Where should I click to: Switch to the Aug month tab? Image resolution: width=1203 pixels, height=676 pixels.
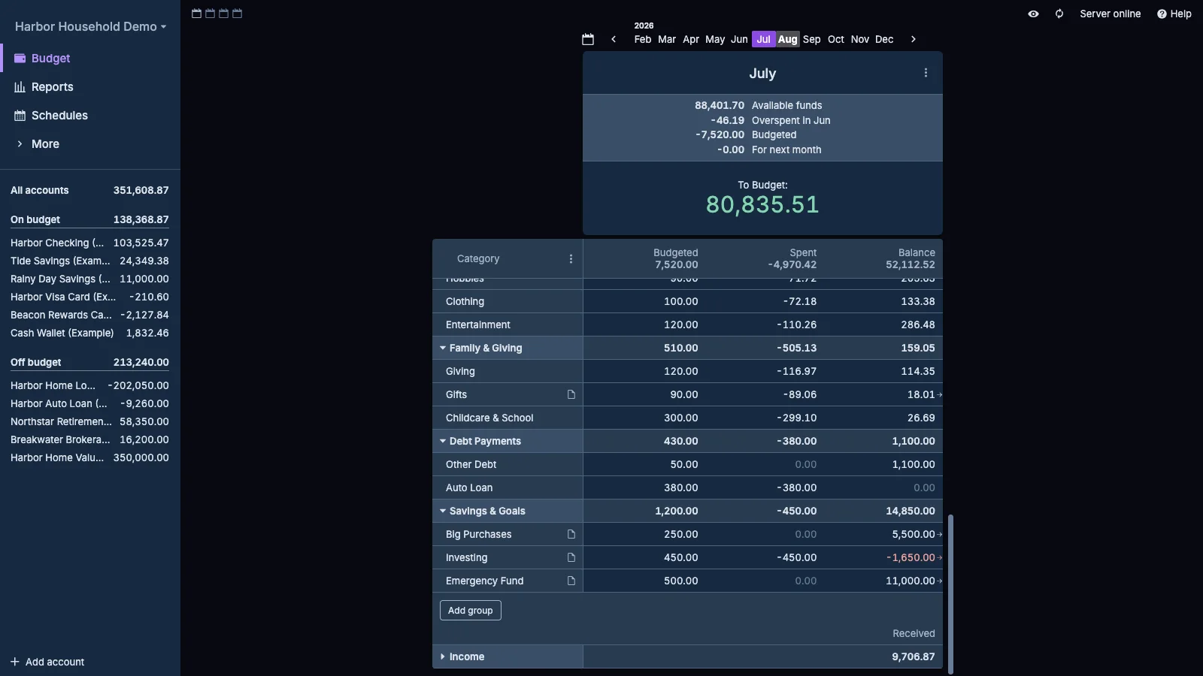(787, 39)
